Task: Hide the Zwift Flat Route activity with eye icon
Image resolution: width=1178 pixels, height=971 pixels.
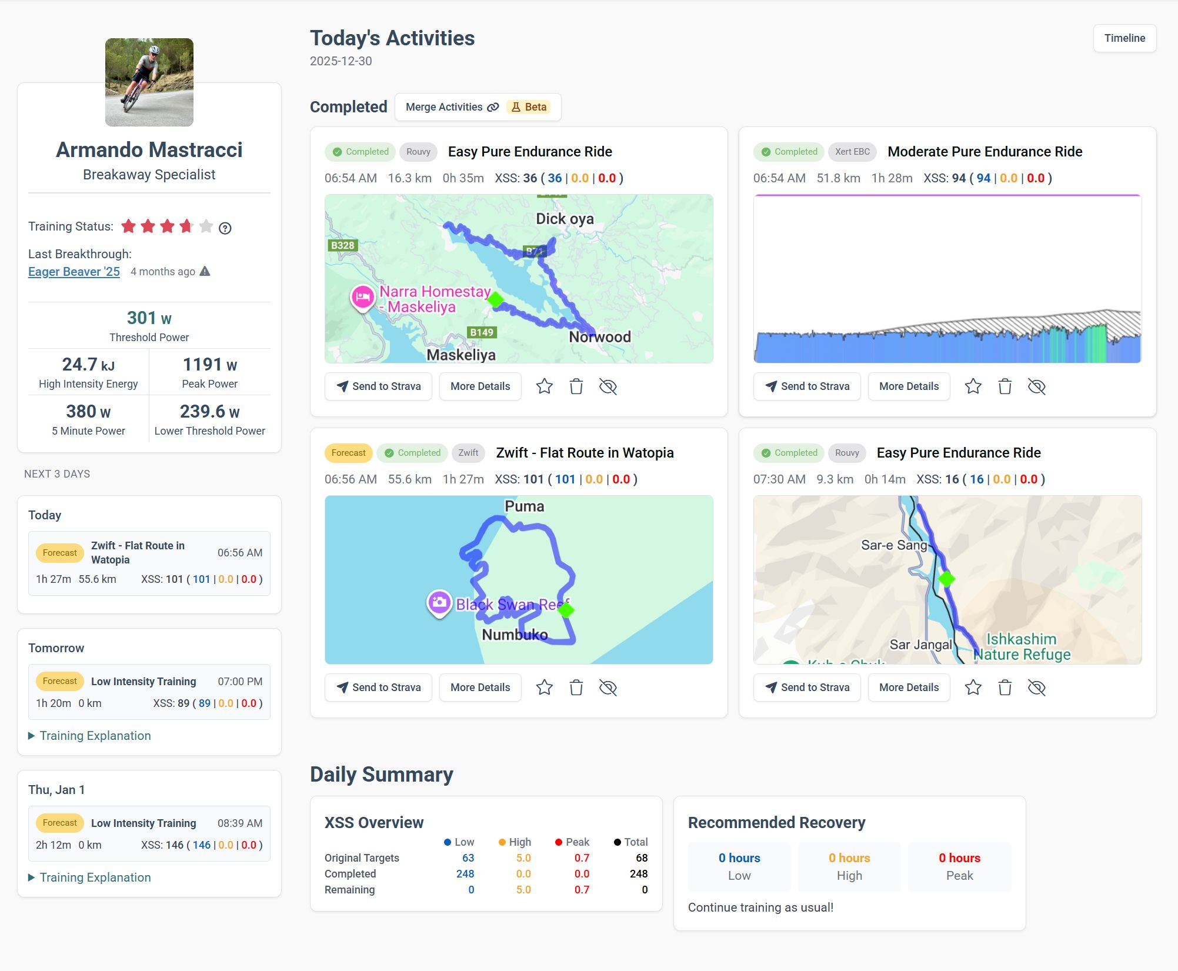Action: click(608, 688)
